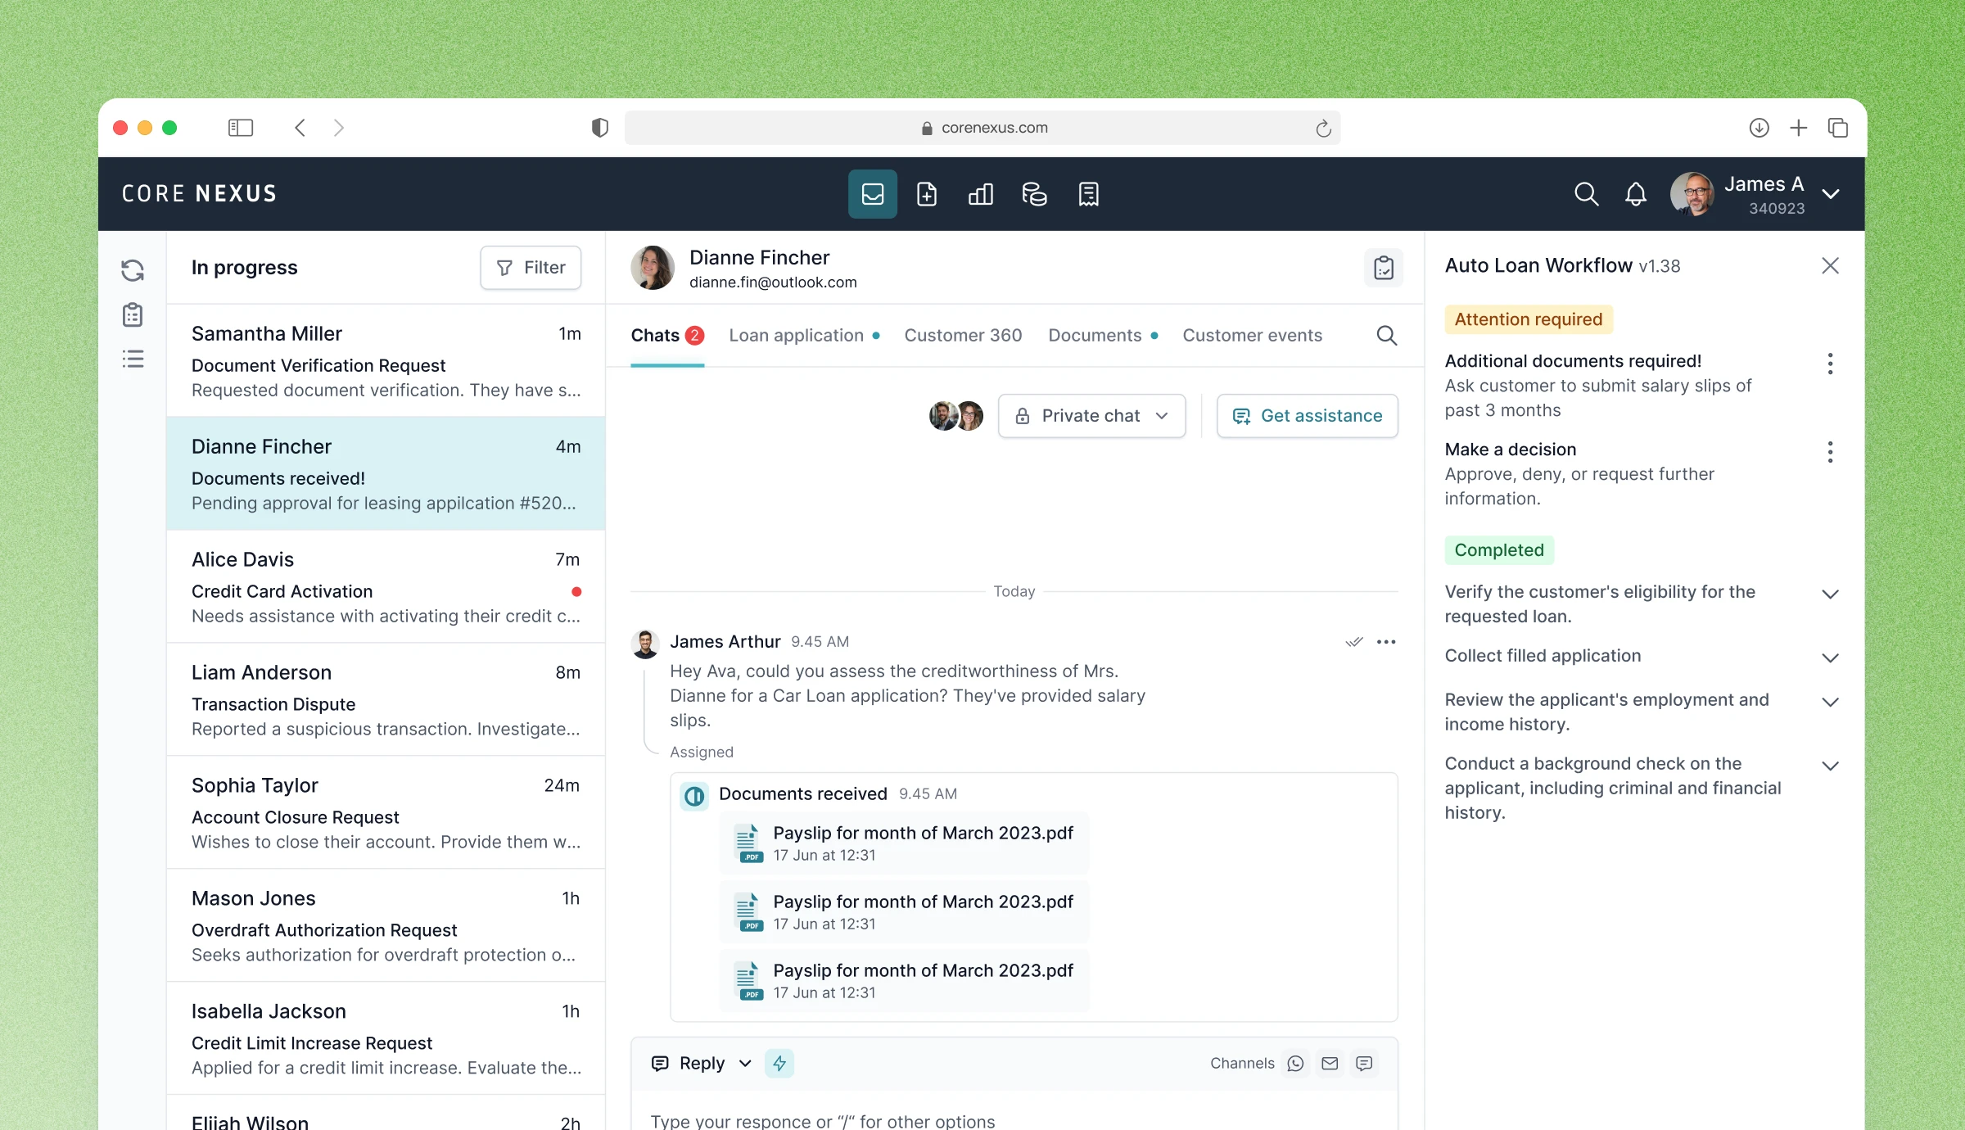Toggle the browser sidebar icon
1965x1130 pixels.
(240, 128)
